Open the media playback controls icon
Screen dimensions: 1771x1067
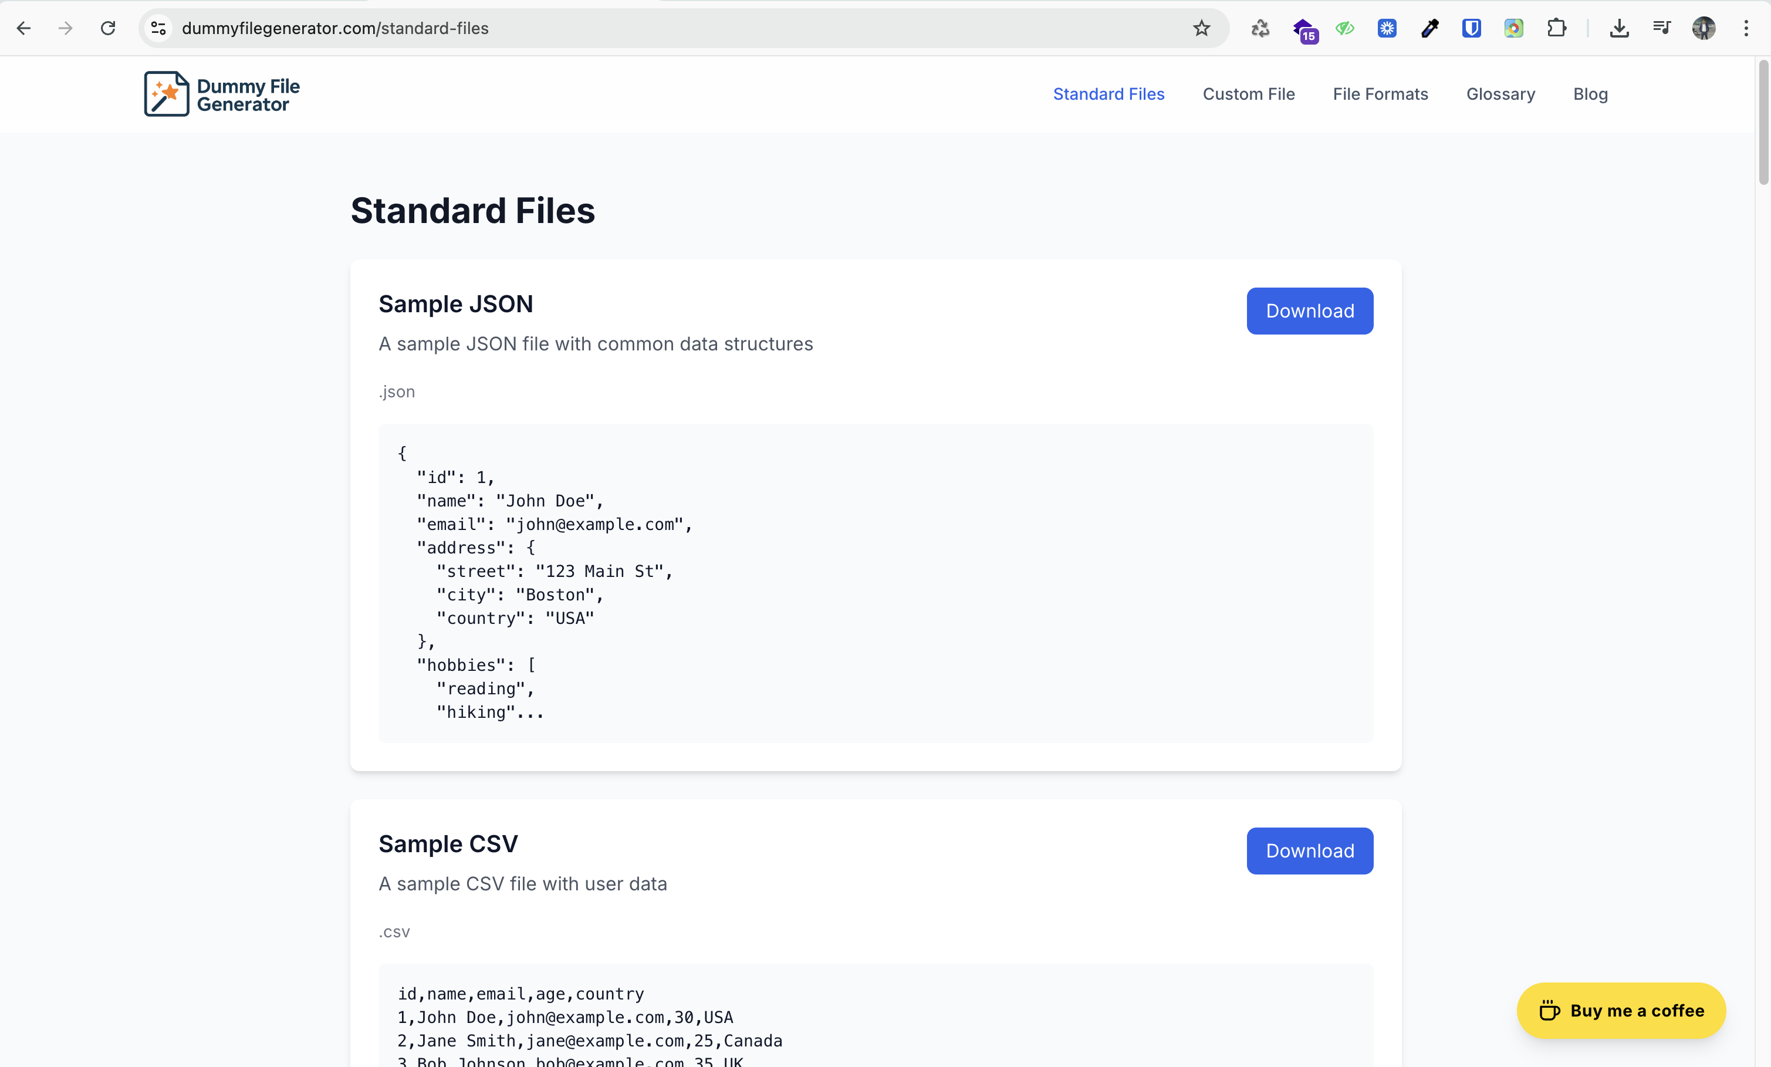tap(1662, 28)
